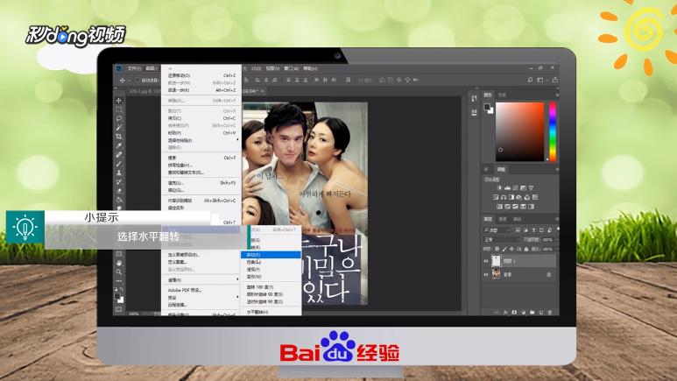This screenshot has height=381, width=677.
Task: Toggle filter for pixel layers
Action: [x=518, y=230]
